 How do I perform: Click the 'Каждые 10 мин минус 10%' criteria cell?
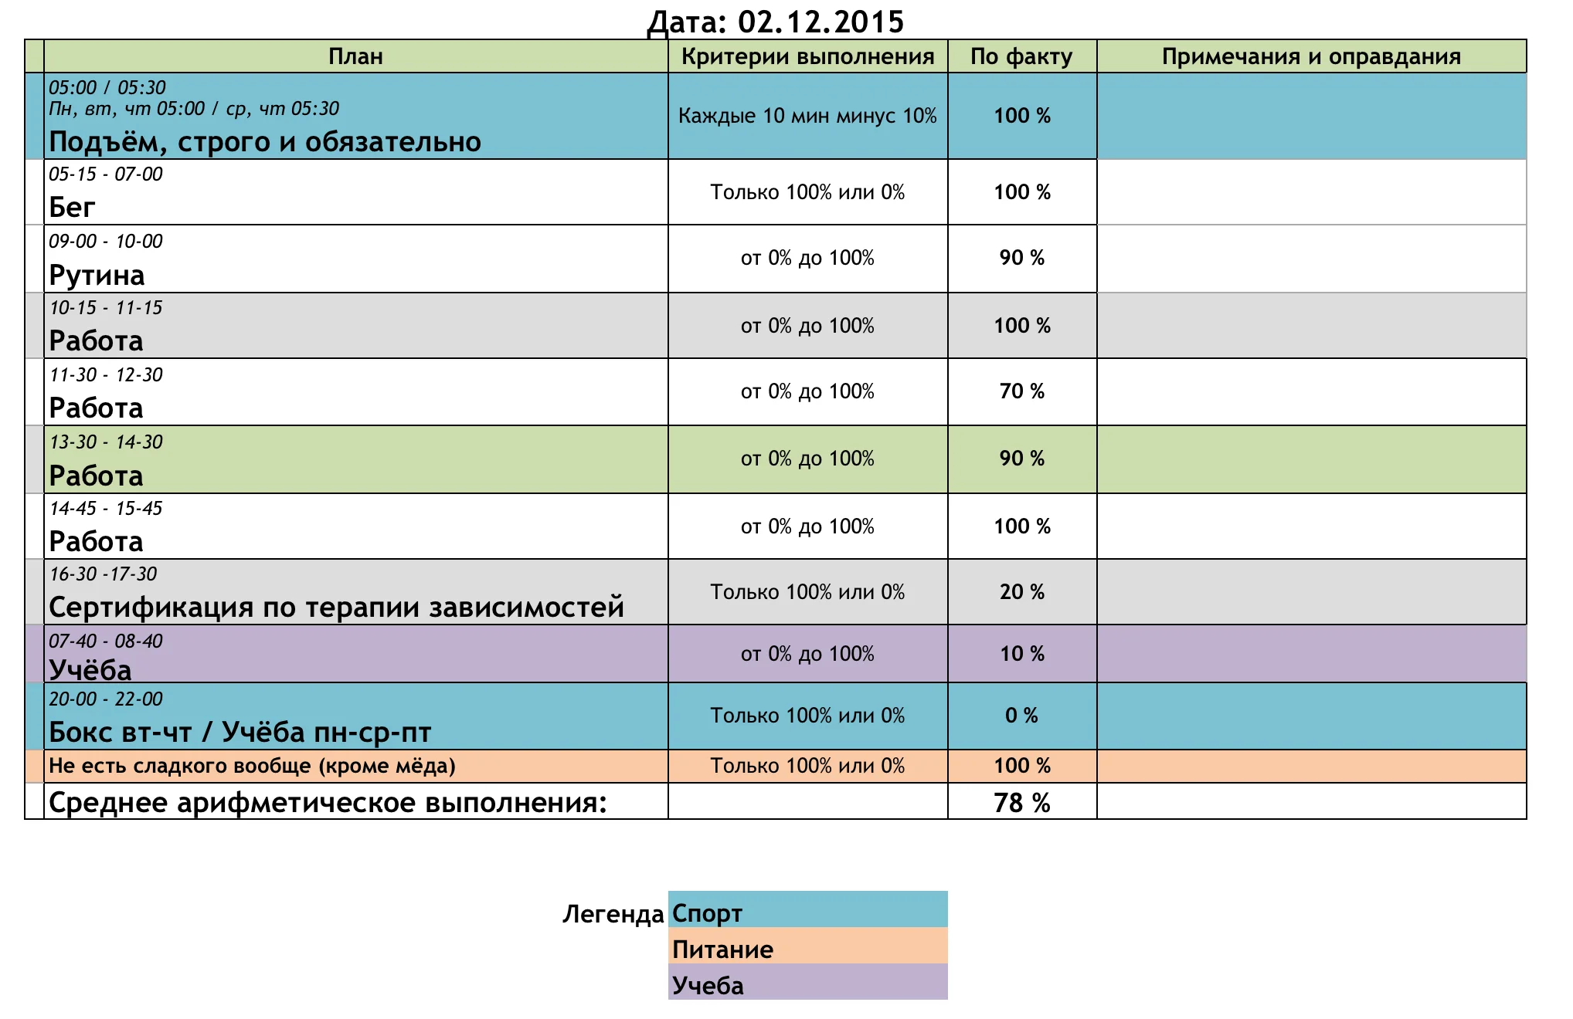pos(807,116)
